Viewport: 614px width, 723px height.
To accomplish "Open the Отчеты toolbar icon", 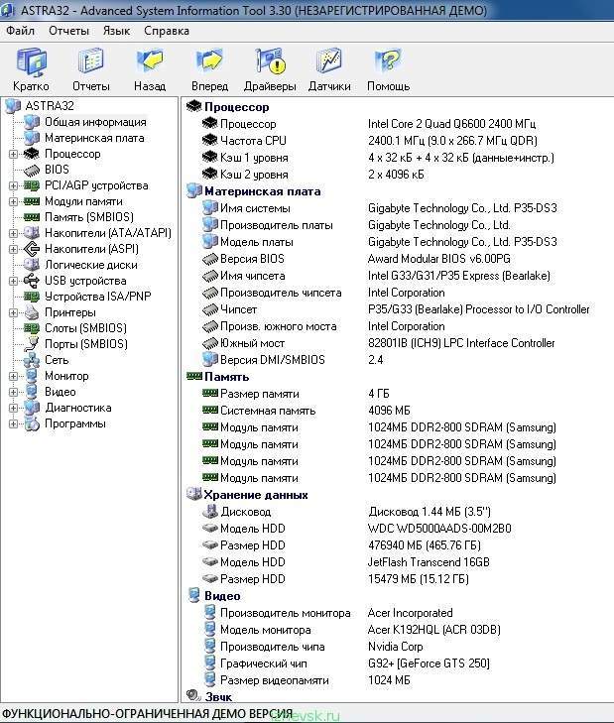I will tap(91, 60).
